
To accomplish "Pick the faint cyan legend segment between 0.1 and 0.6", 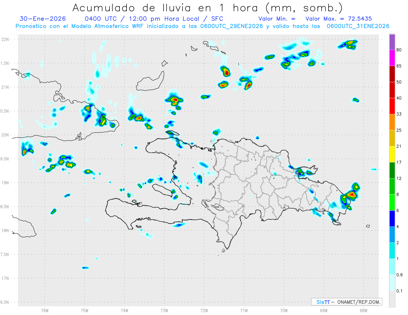I will [x=392, y=283].
